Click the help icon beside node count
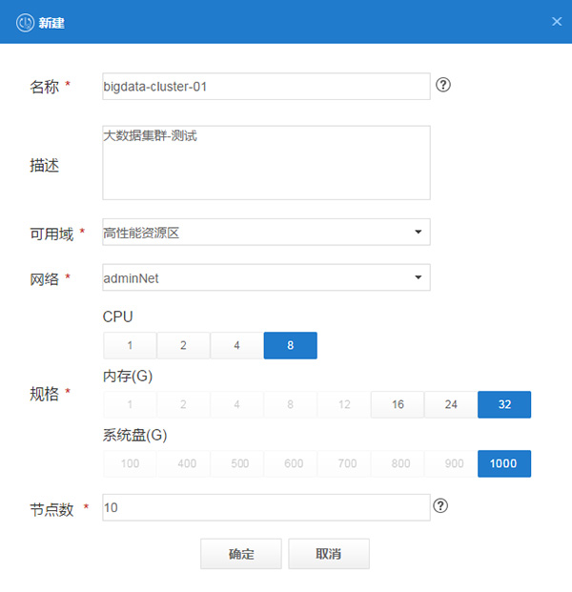Screen dimensions: 572x592 [440, 506]
